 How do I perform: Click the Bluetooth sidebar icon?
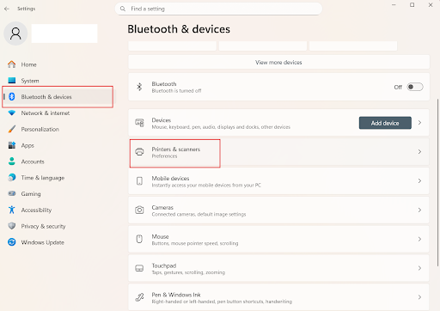(x=12, y=97)
